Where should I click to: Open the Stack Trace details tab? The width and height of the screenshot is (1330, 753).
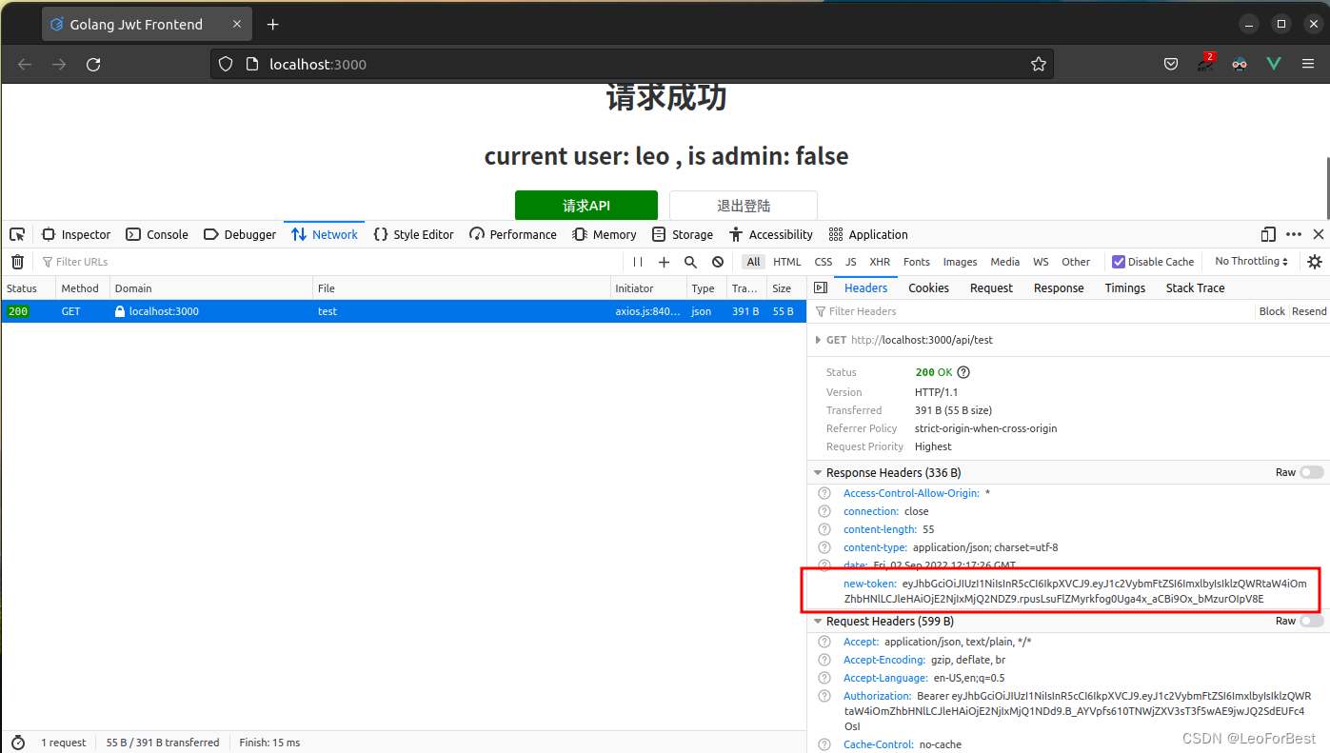coord(1195,287)
